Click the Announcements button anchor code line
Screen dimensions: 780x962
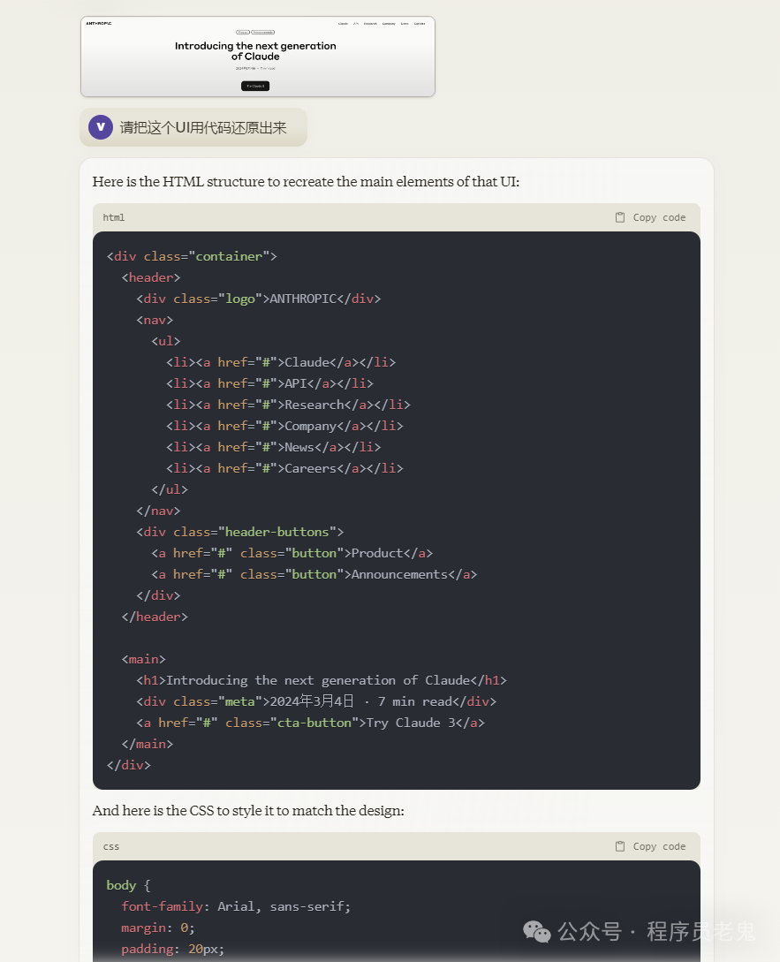pos(314,574)
